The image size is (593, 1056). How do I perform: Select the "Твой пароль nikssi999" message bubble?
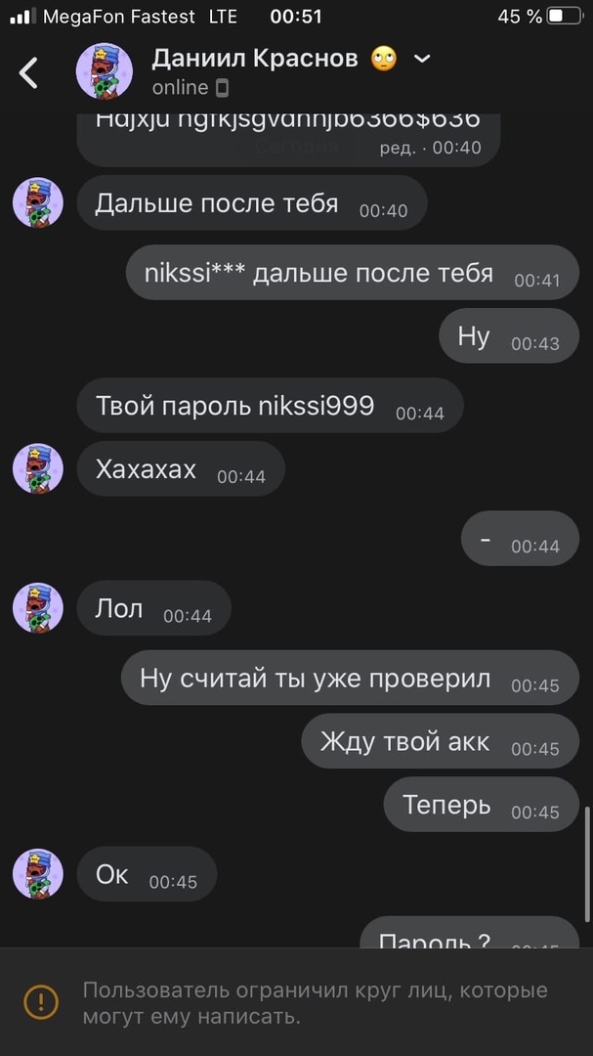coord(270,406)
